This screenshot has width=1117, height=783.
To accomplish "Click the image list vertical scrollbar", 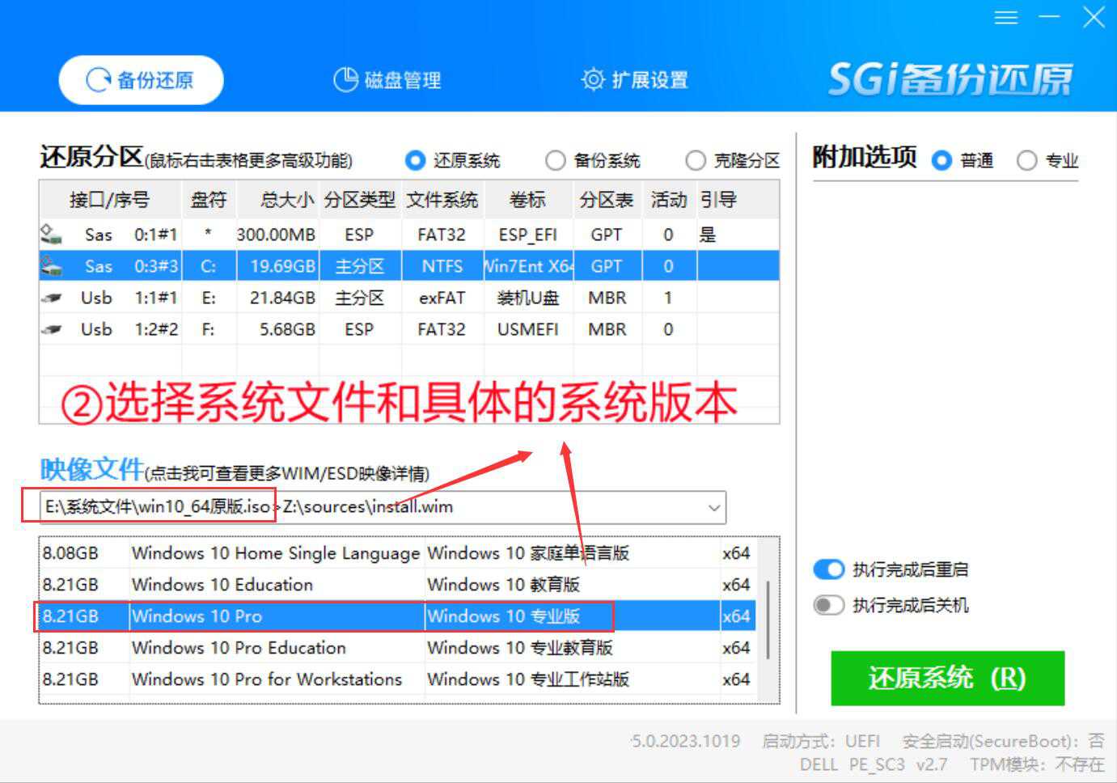I will 767,619.
